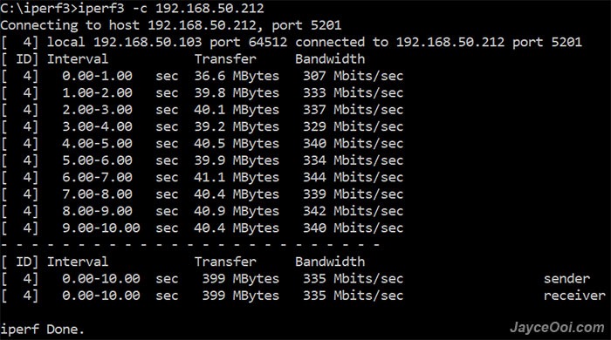The width and height of the screenshot is (611, 340).
Task: Click the 1.00-2.00 interval row
Action: point(202,92)
